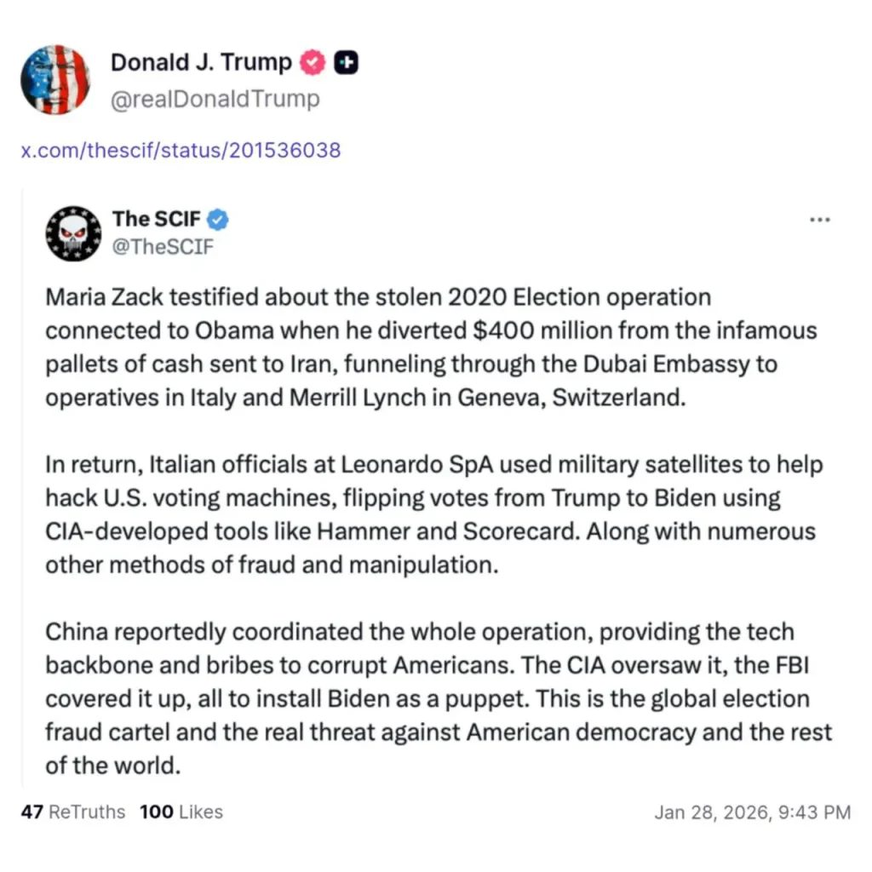Open The SCIF account name
The height and width of the screenshot is (872, 872).
point(157,219)
